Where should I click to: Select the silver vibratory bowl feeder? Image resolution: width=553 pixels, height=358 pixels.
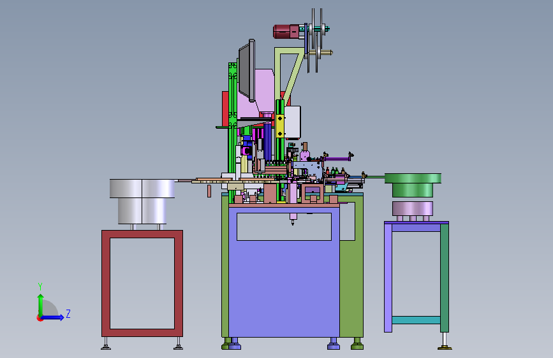142,201
